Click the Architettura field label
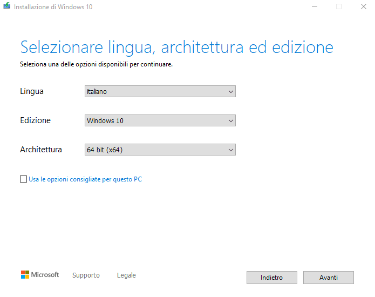This screenshot has height=297, width=375. tap(41, 150)
